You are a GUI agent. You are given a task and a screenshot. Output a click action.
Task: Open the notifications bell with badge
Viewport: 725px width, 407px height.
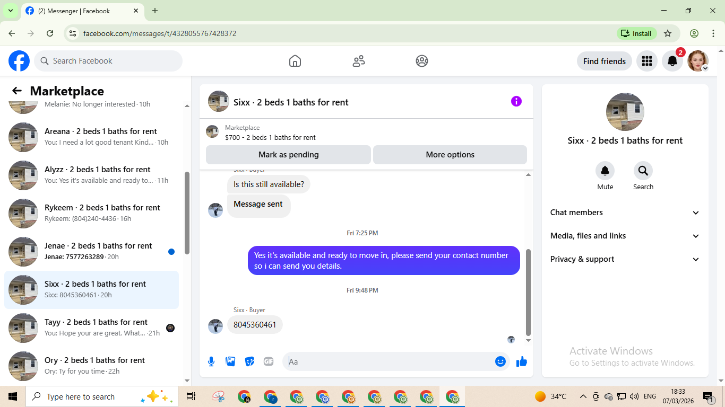click(x=672, y=61)
